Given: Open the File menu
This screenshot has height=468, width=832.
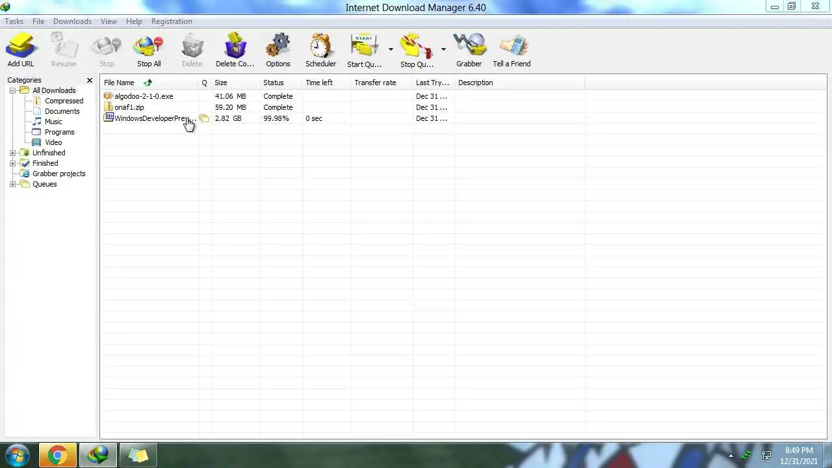Looking at the screenshot, I should point(38,21).
